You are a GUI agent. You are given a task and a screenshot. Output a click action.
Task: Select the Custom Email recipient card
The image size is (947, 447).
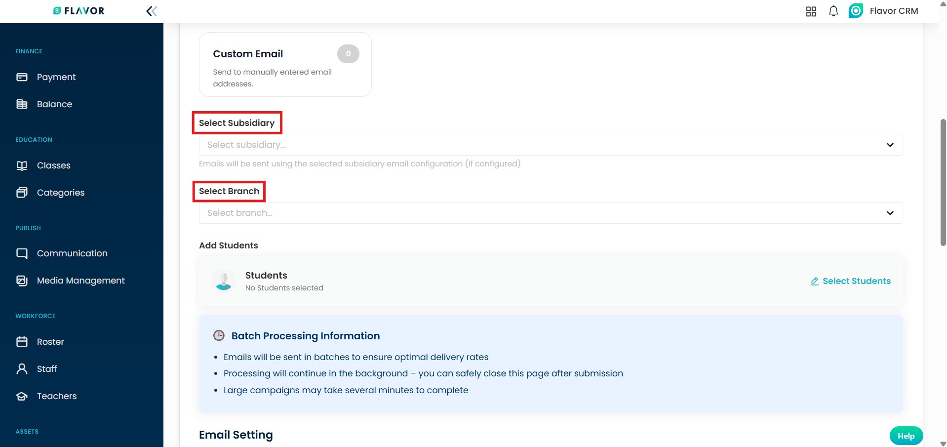pyautogui.click(x=285, y=65)
